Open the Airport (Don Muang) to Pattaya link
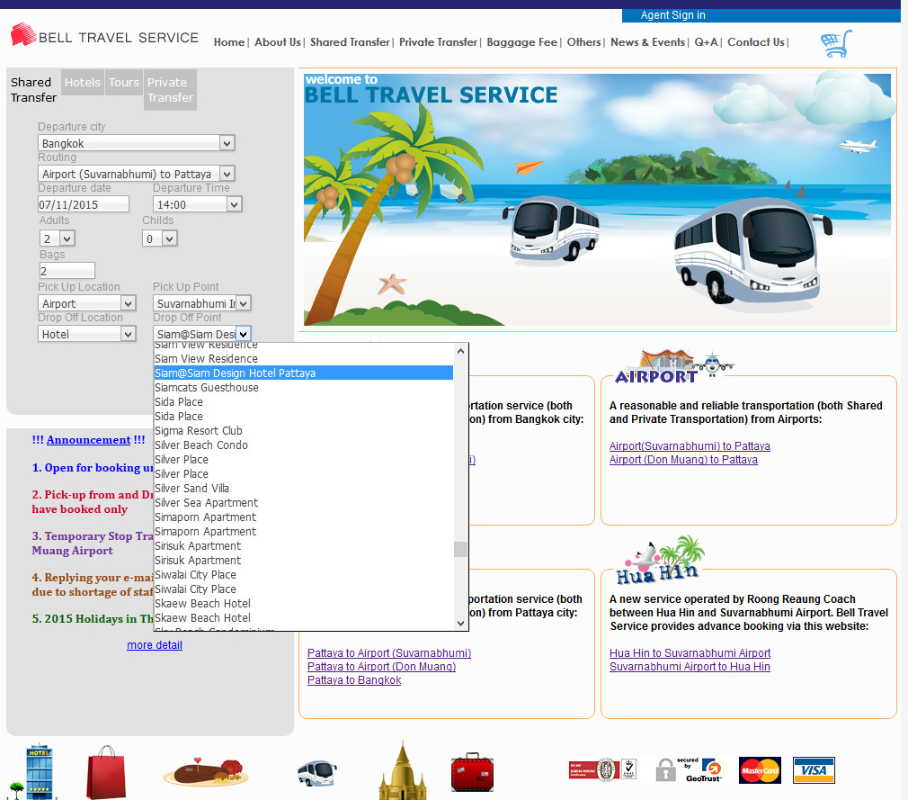 683,459
